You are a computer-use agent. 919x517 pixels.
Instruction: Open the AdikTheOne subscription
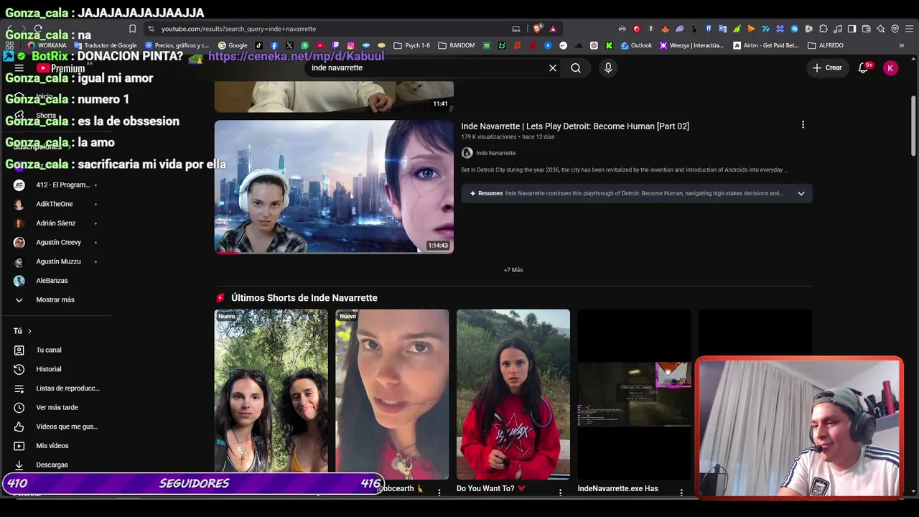coord(56,204)
